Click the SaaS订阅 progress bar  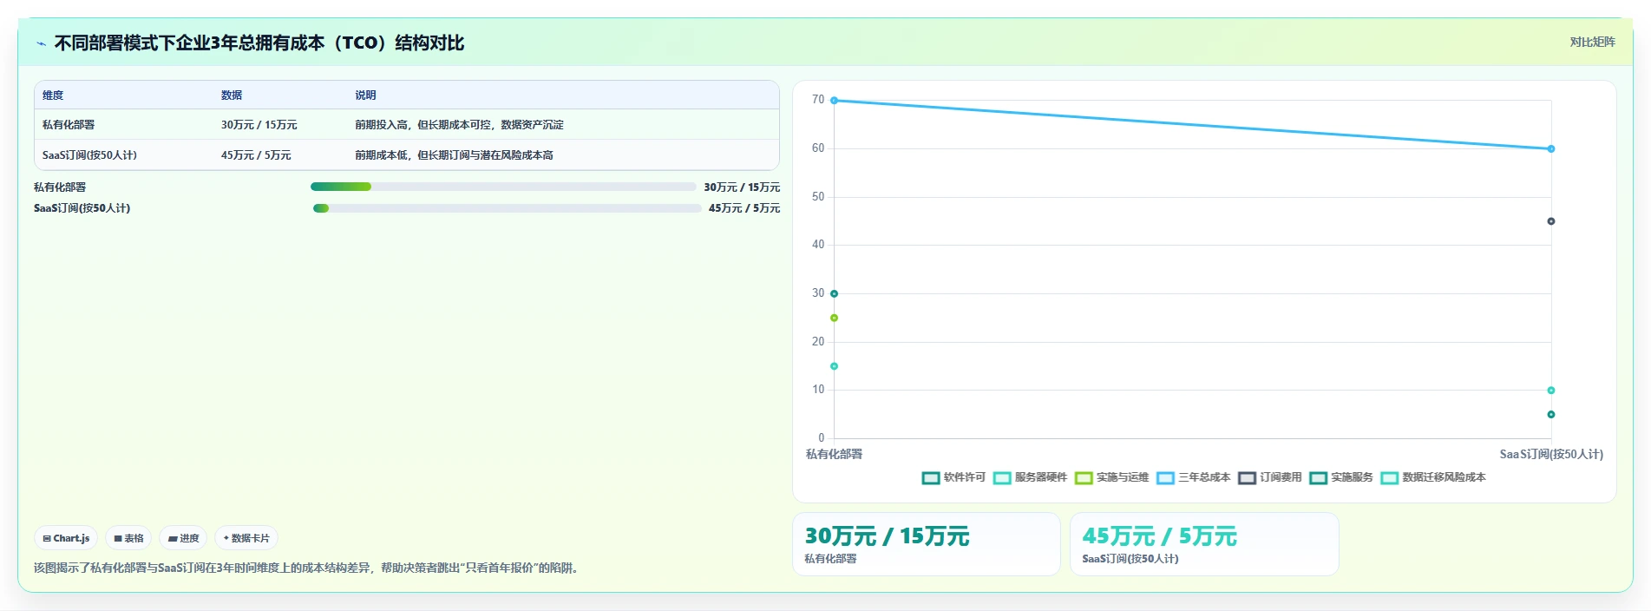(x=507, y=208)
